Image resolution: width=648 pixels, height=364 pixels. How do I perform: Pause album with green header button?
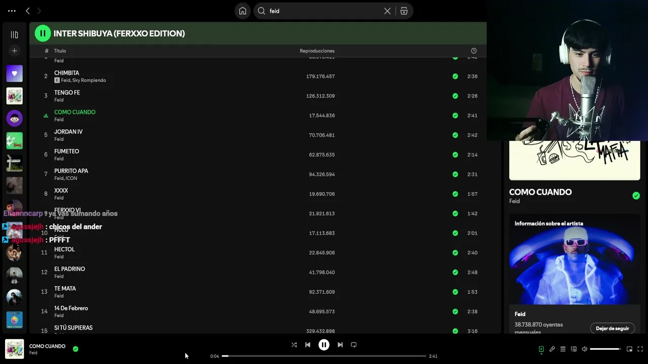pyautogui.click(x=43, y=33)
